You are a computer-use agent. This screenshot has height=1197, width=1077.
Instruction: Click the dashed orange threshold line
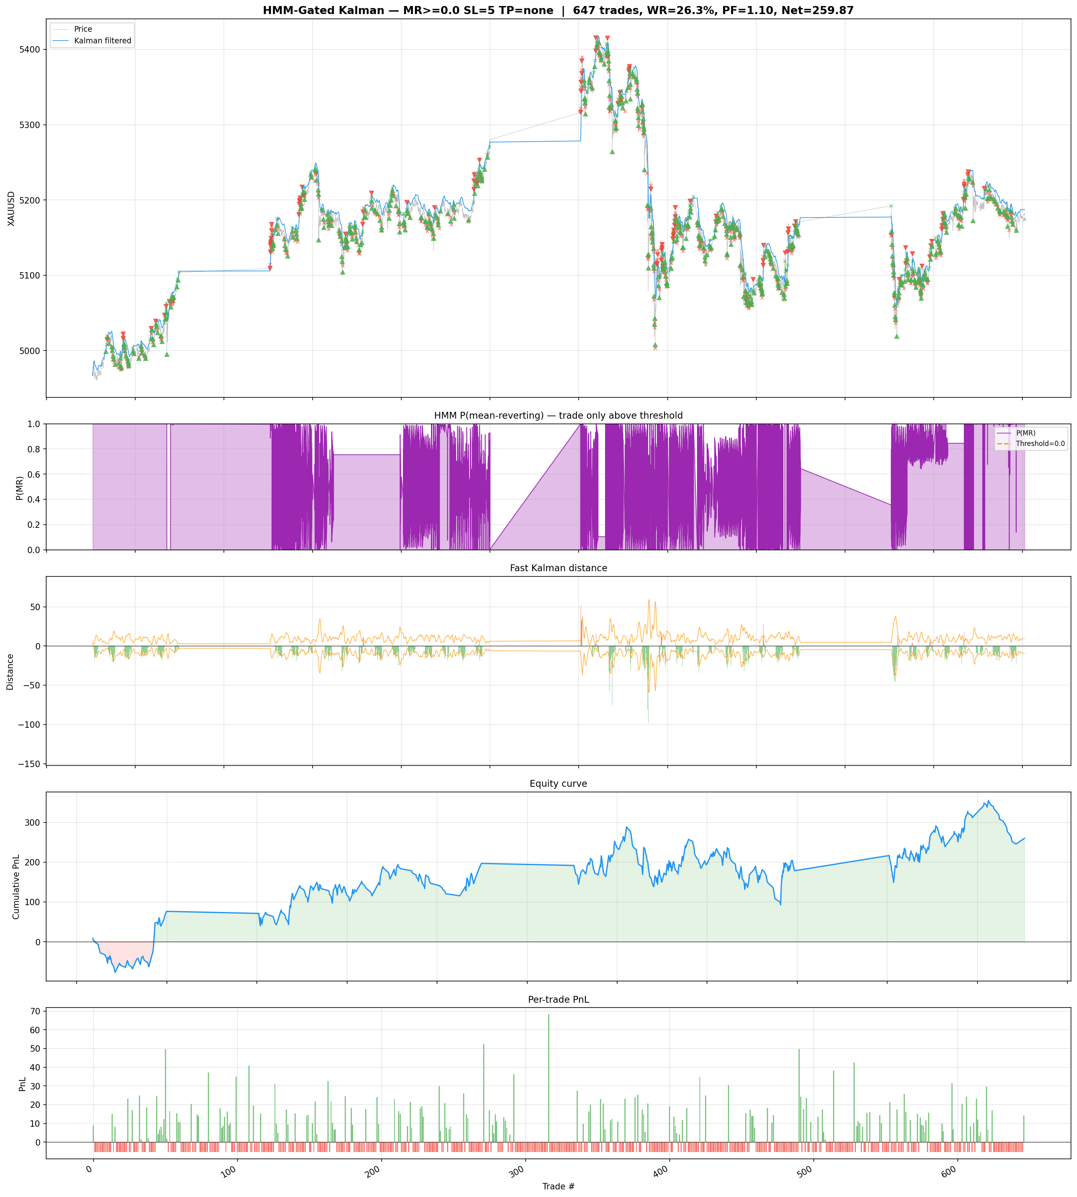(532, 550)
